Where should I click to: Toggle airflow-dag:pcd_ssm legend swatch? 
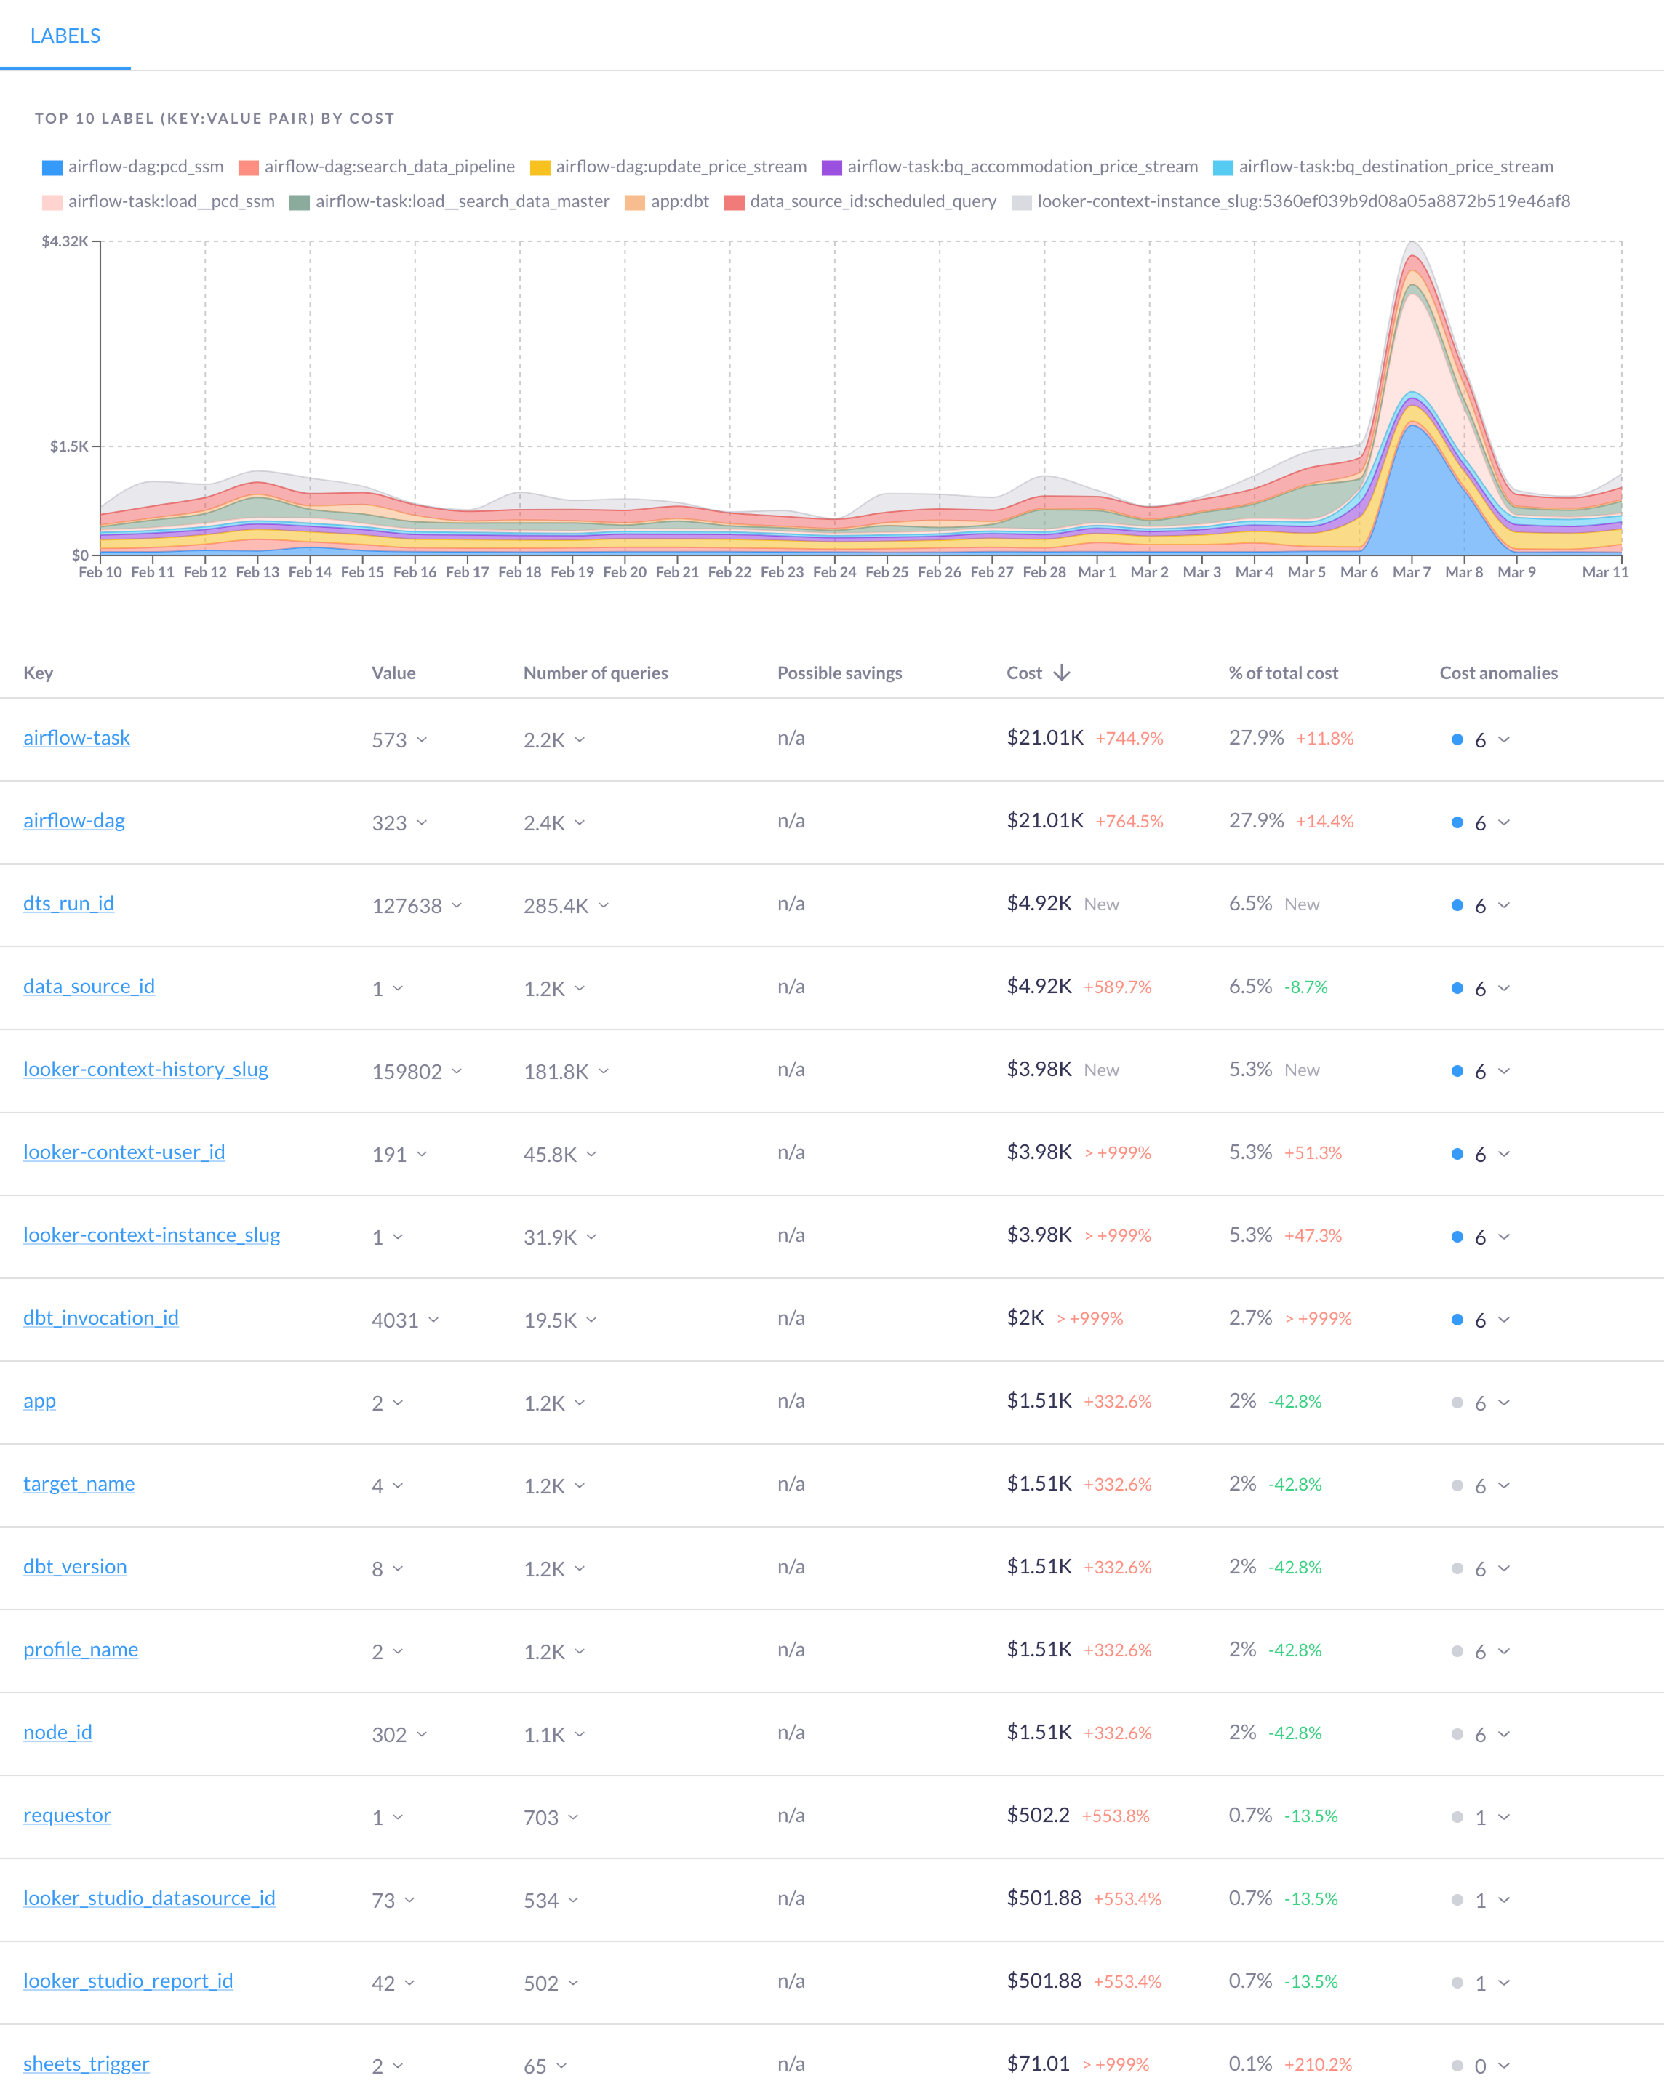52,168
